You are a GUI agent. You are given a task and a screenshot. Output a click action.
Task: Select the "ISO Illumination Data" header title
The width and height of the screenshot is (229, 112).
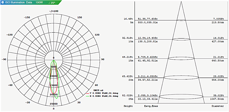pyautogui.click(x=18, y=3)
